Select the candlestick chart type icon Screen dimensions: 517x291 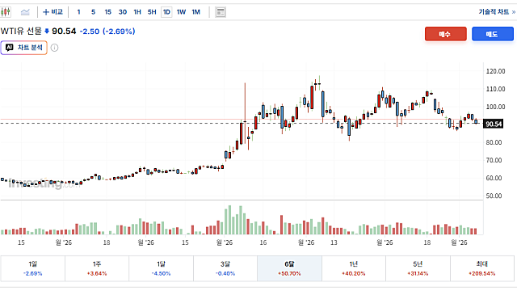(x=6, y=12)
